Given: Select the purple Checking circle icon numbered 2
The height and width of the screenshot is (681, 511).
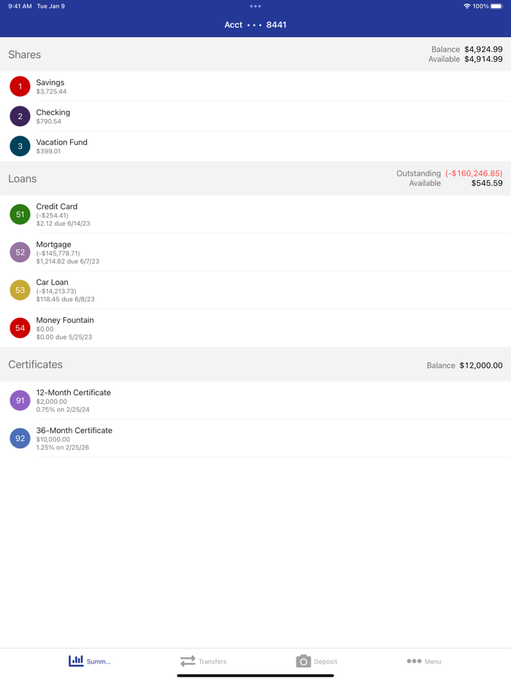Looking at the screenshot, I should pyautogui.click(x=20, y=117).
